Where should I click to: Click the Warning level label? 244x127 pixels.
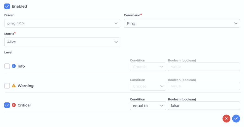[x=25, y=86]
